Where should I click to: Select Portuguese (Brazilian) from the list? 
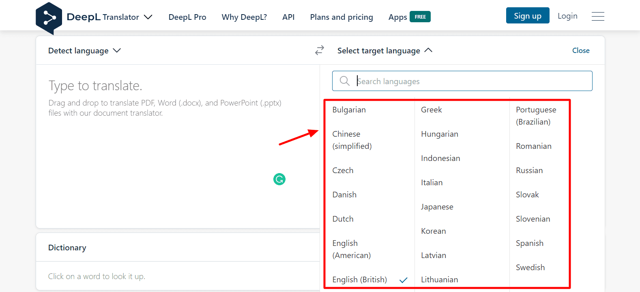(536, 116)
